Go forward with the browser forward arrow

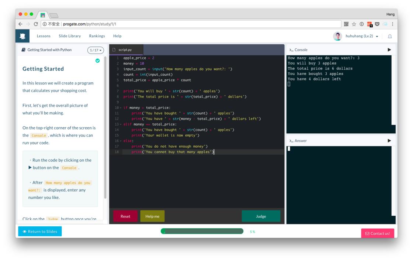click(28, 24)
